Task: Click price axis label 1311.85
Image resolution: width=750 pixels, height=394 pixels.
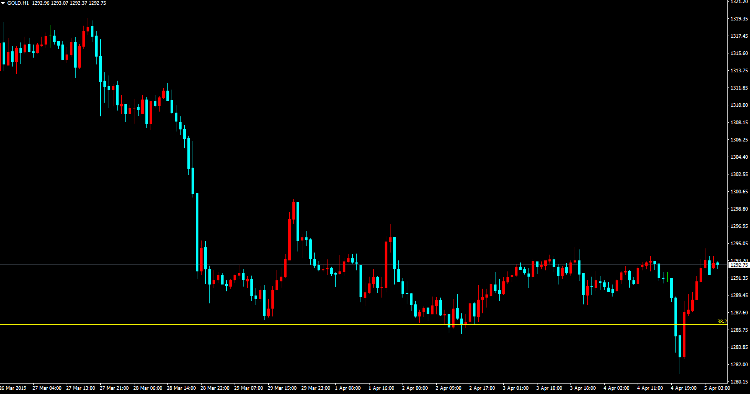Action: [x=738, y=87]
